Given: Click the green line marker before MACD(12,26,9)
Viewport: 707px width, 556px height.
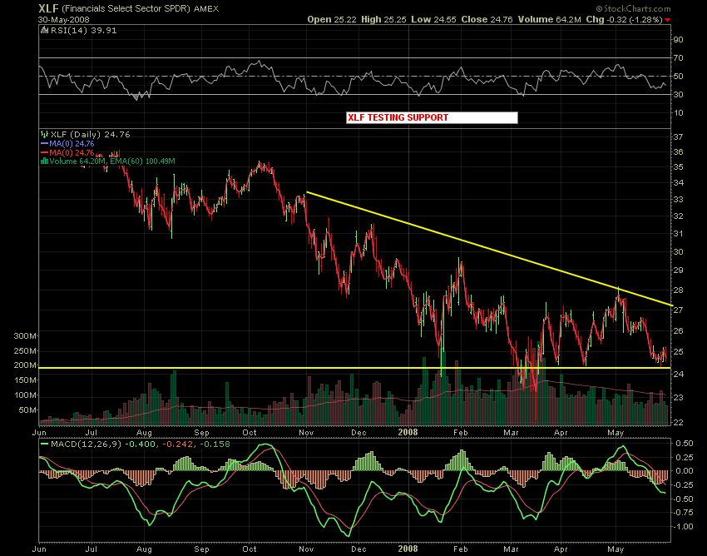Looking at the screenshot, I should coord(44,444).
